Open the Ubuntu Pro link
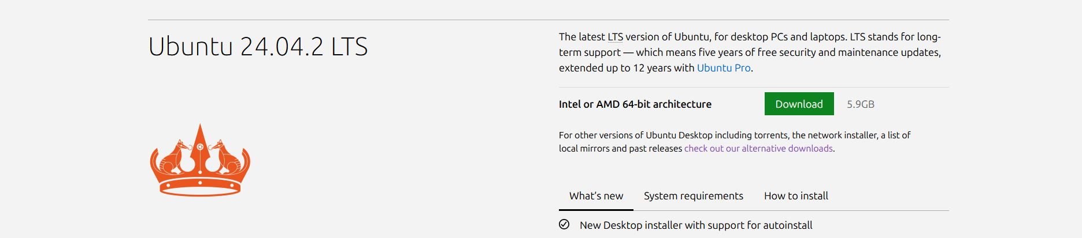Viewport: 1082px width, 238px height. (x=724, y=68)
